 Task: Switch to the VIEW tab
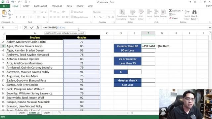[x=90, y=6]
